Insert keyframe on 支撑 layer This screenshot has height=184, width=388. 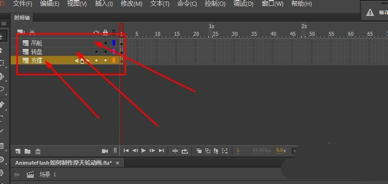pyautogui.click(x=82, y=60)
